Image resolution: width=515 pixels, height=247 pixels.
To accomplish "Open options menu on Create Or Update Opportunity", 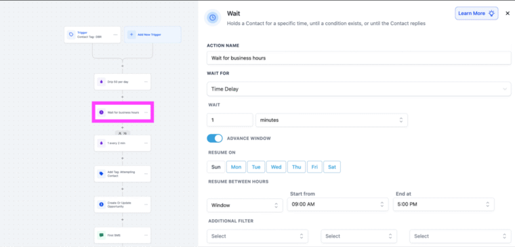I will (146, 204).
